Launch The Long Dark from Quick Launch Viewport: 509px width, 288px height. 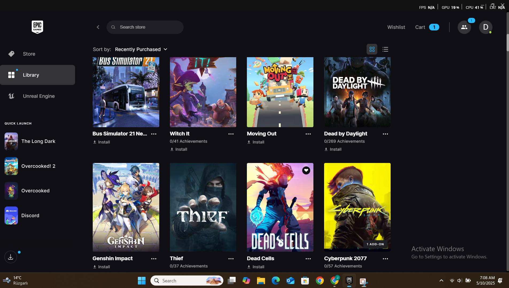pos(37,141)
